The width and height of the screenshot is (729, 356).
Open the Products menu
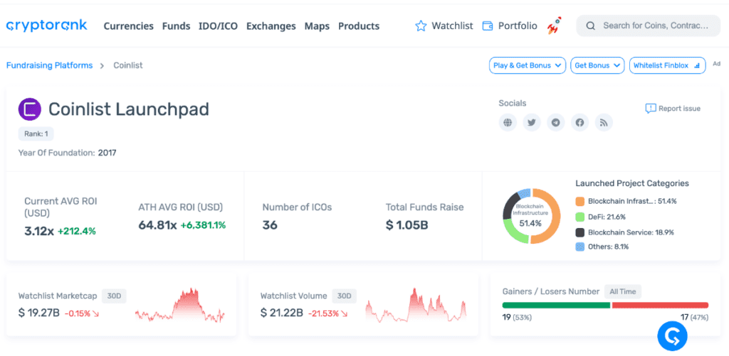click(359, 26)
